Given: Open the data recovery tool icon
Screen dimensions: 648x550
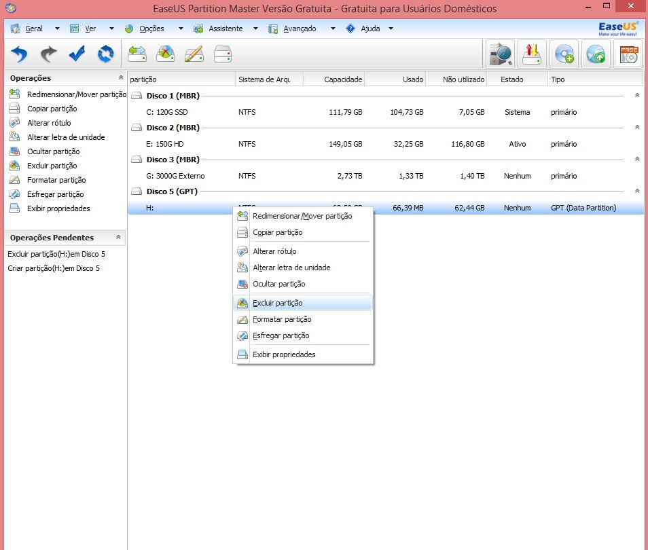Looking at the screenshot, I should point(501,54).
